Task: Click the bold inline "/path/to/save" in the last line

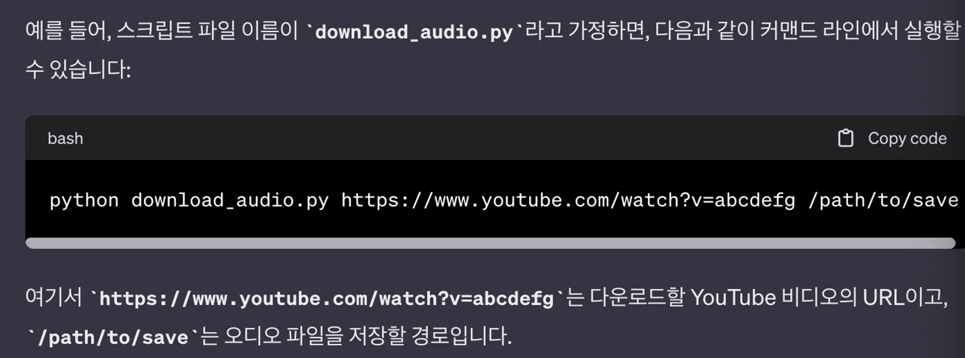Action: [113, 337]
